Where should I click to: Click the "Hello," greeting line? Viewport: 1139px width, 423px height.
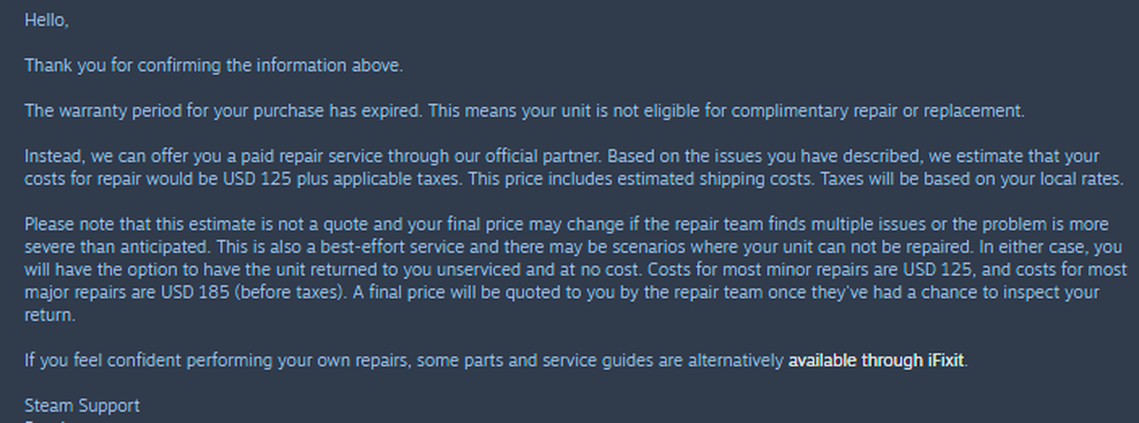(46, 20)
